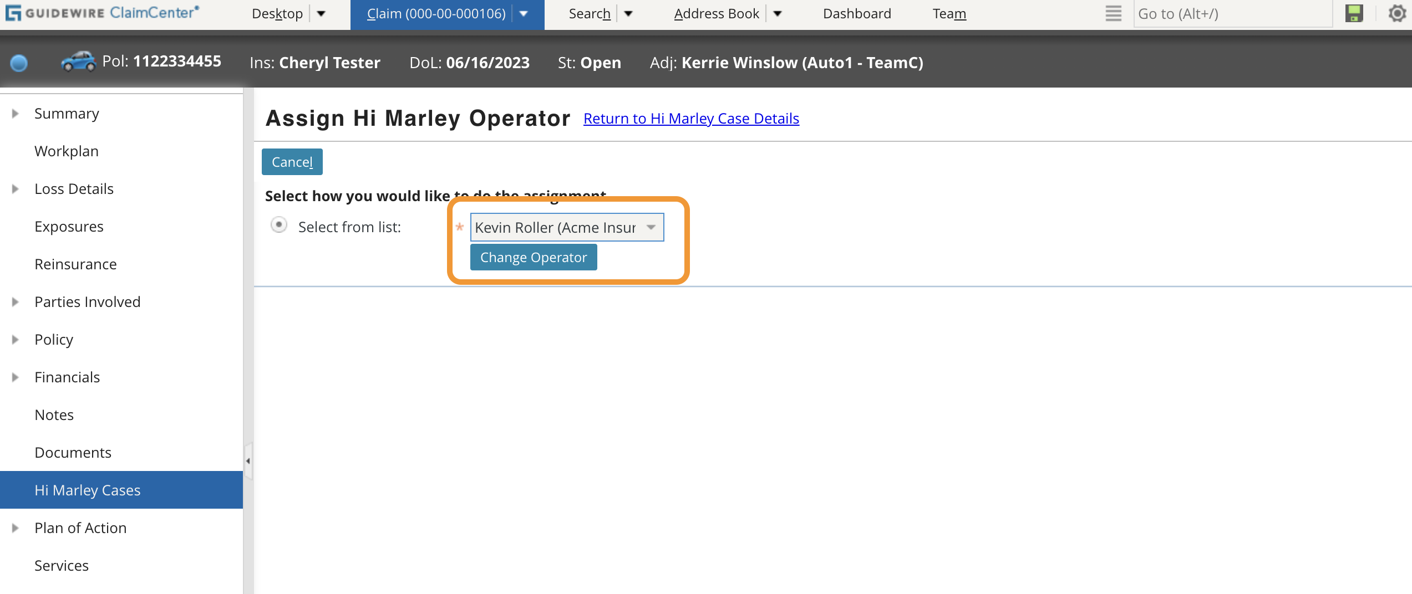Click the green save icon

point(1354,13)
